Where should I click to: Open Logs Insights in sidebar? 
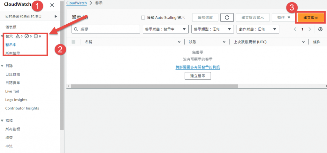(16, 100)
